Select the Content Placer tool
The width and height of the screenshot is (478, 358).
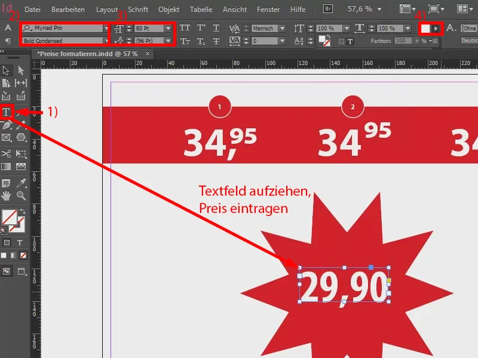point(21,96)
